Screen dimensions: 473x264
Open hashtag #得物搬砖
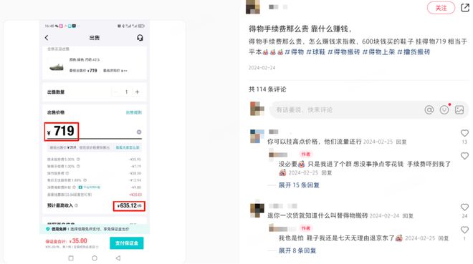344,52
